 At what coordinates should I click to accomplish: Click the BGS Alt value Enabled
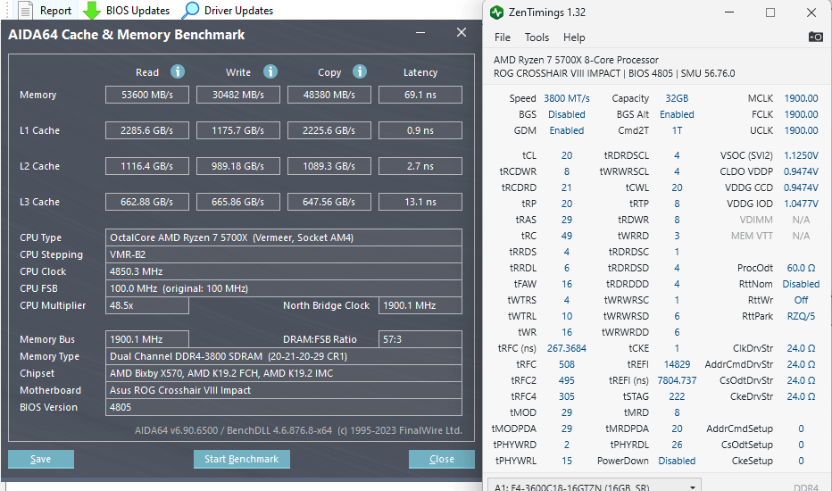[677, 114]
